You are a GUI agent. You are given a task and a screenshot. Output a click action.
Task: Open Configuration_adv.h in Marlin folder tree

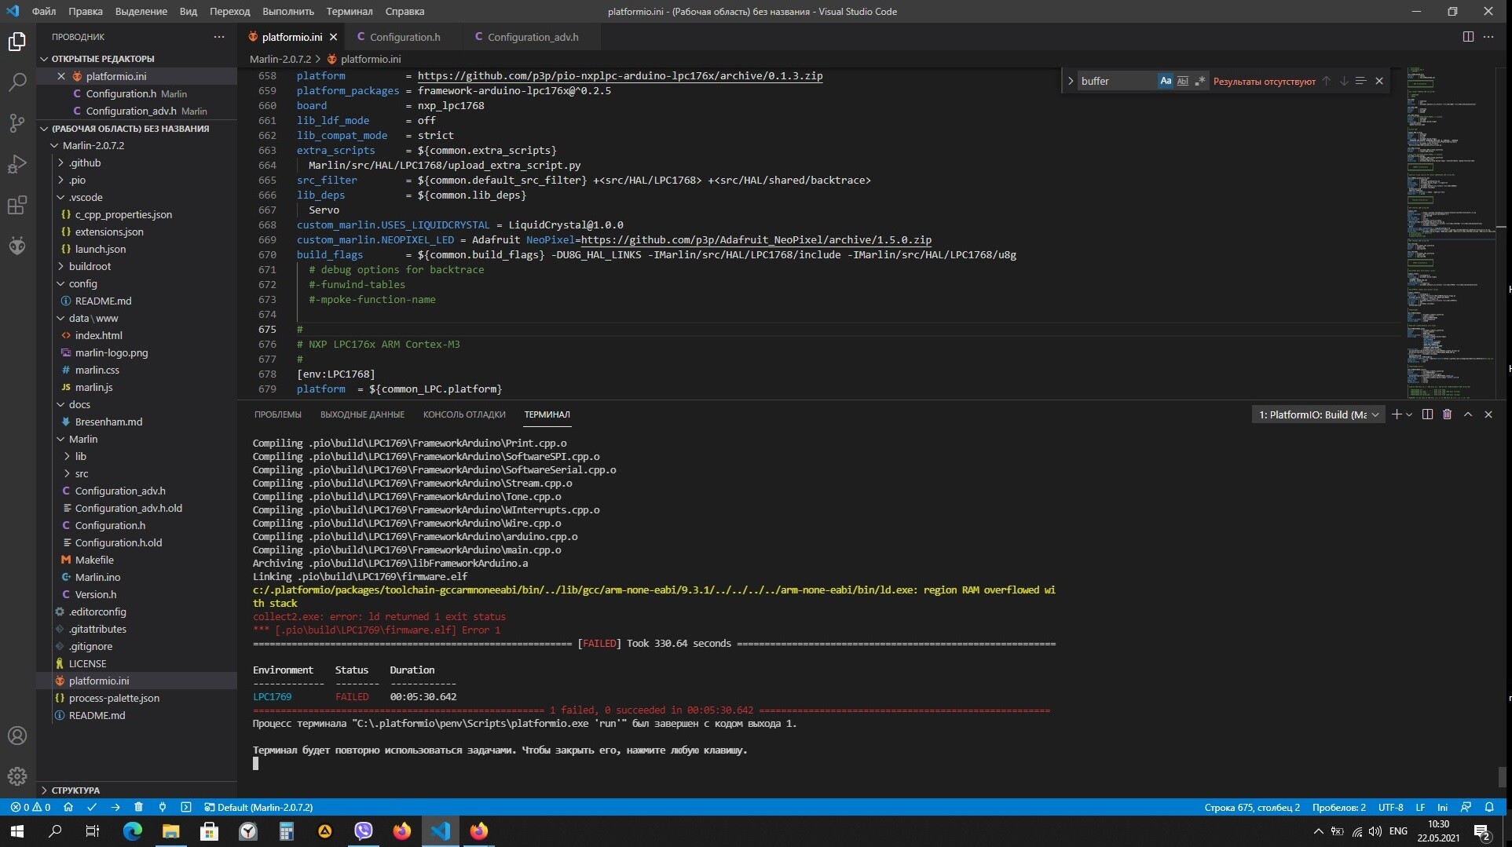point(120,491)
